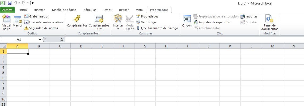Open control Propiedades
This screenshot has width=304, height=106.
147,16
